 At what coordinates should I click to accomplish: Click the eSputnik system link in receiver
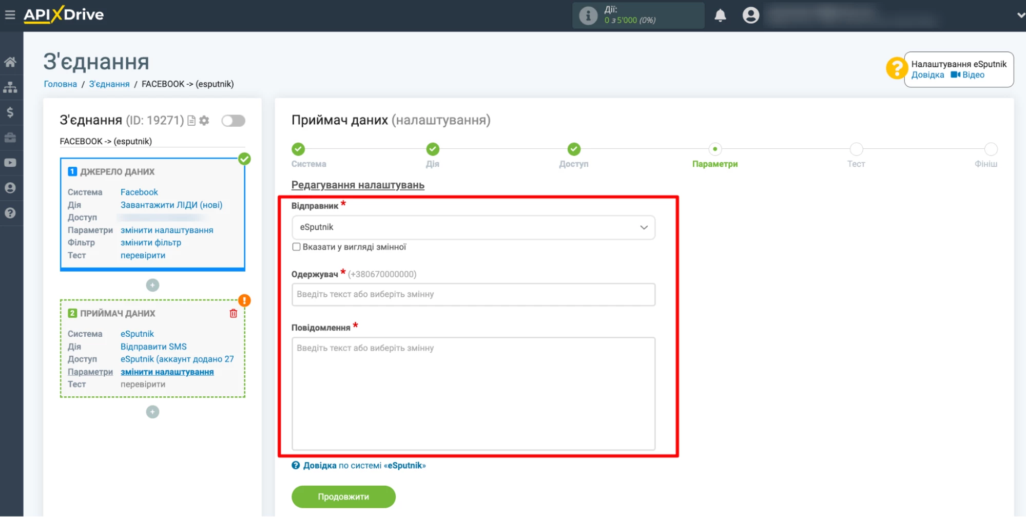click(x=137, y=334)
